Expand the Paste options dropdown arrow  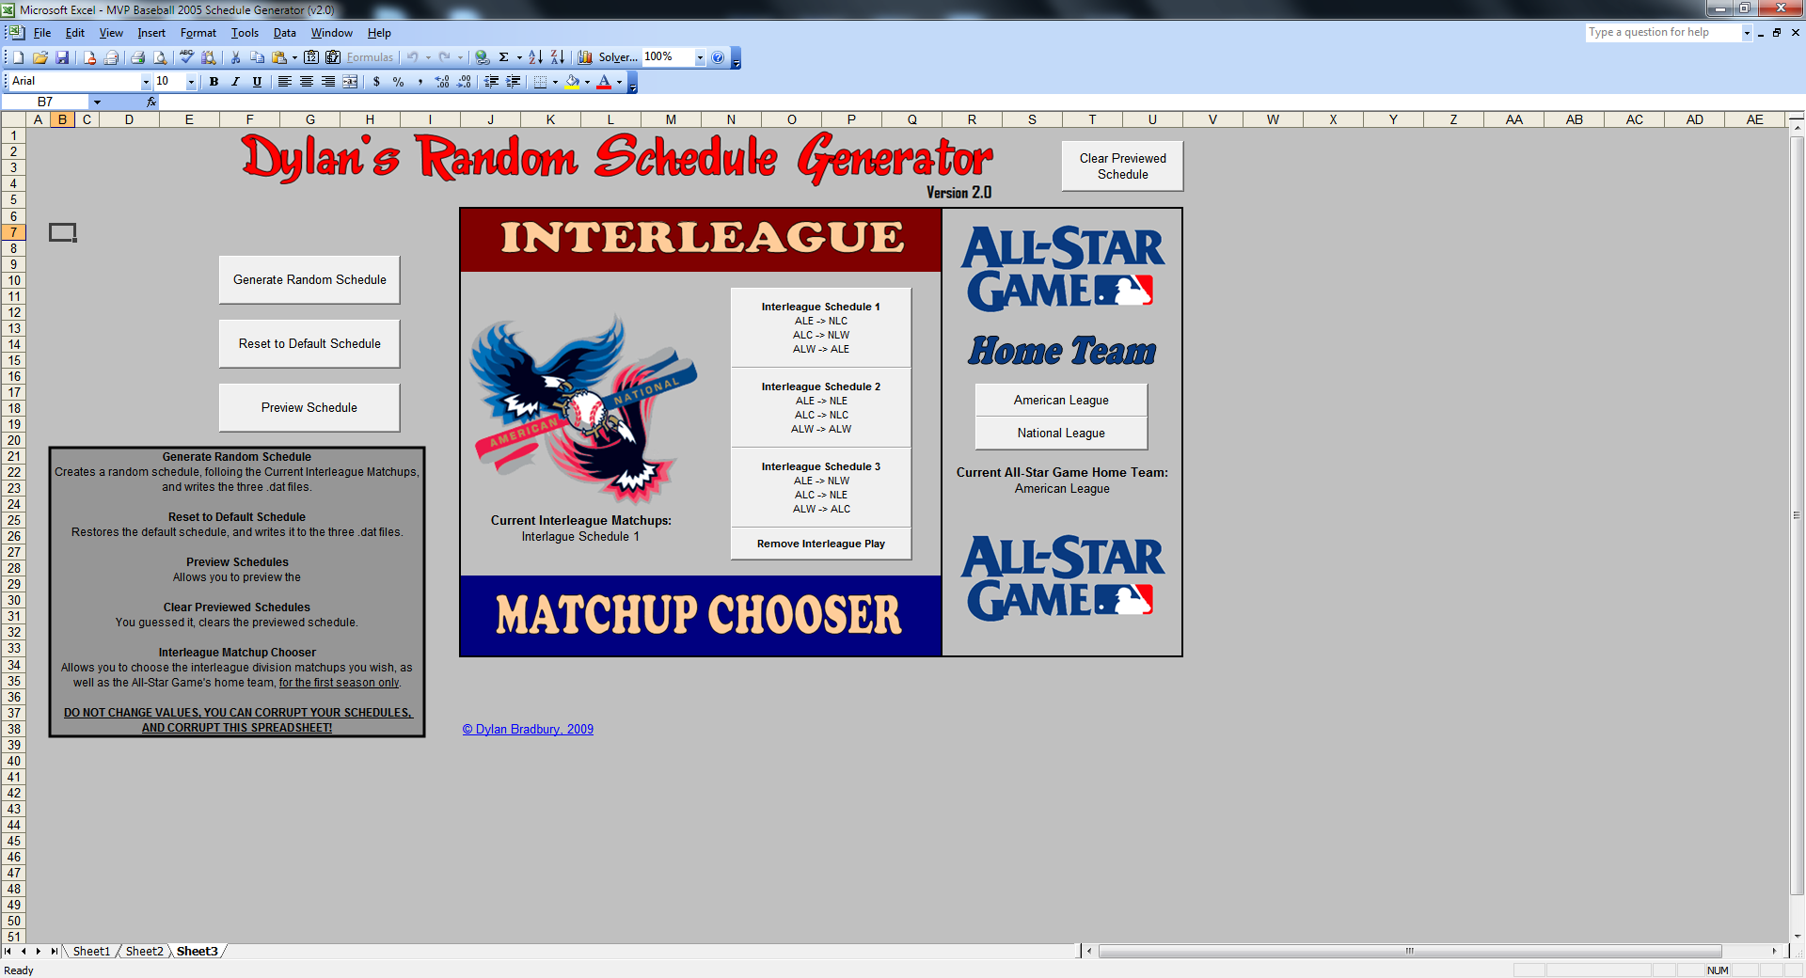click(294, 57)
